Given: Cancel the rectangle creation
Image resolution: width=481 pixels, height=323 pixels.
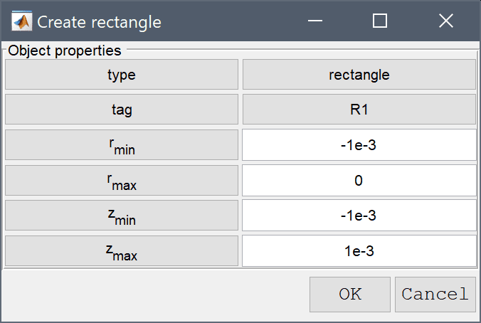Looking at the screenshot, I should tap(435, 295).
